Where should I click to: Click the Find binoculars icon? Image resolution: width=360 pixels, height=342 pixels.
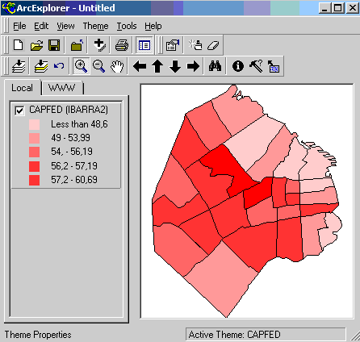[215, 66]
